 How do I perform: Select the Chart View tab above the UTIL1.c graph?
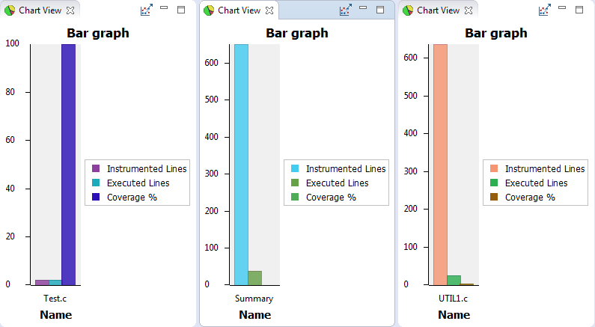tap(438, 10)
